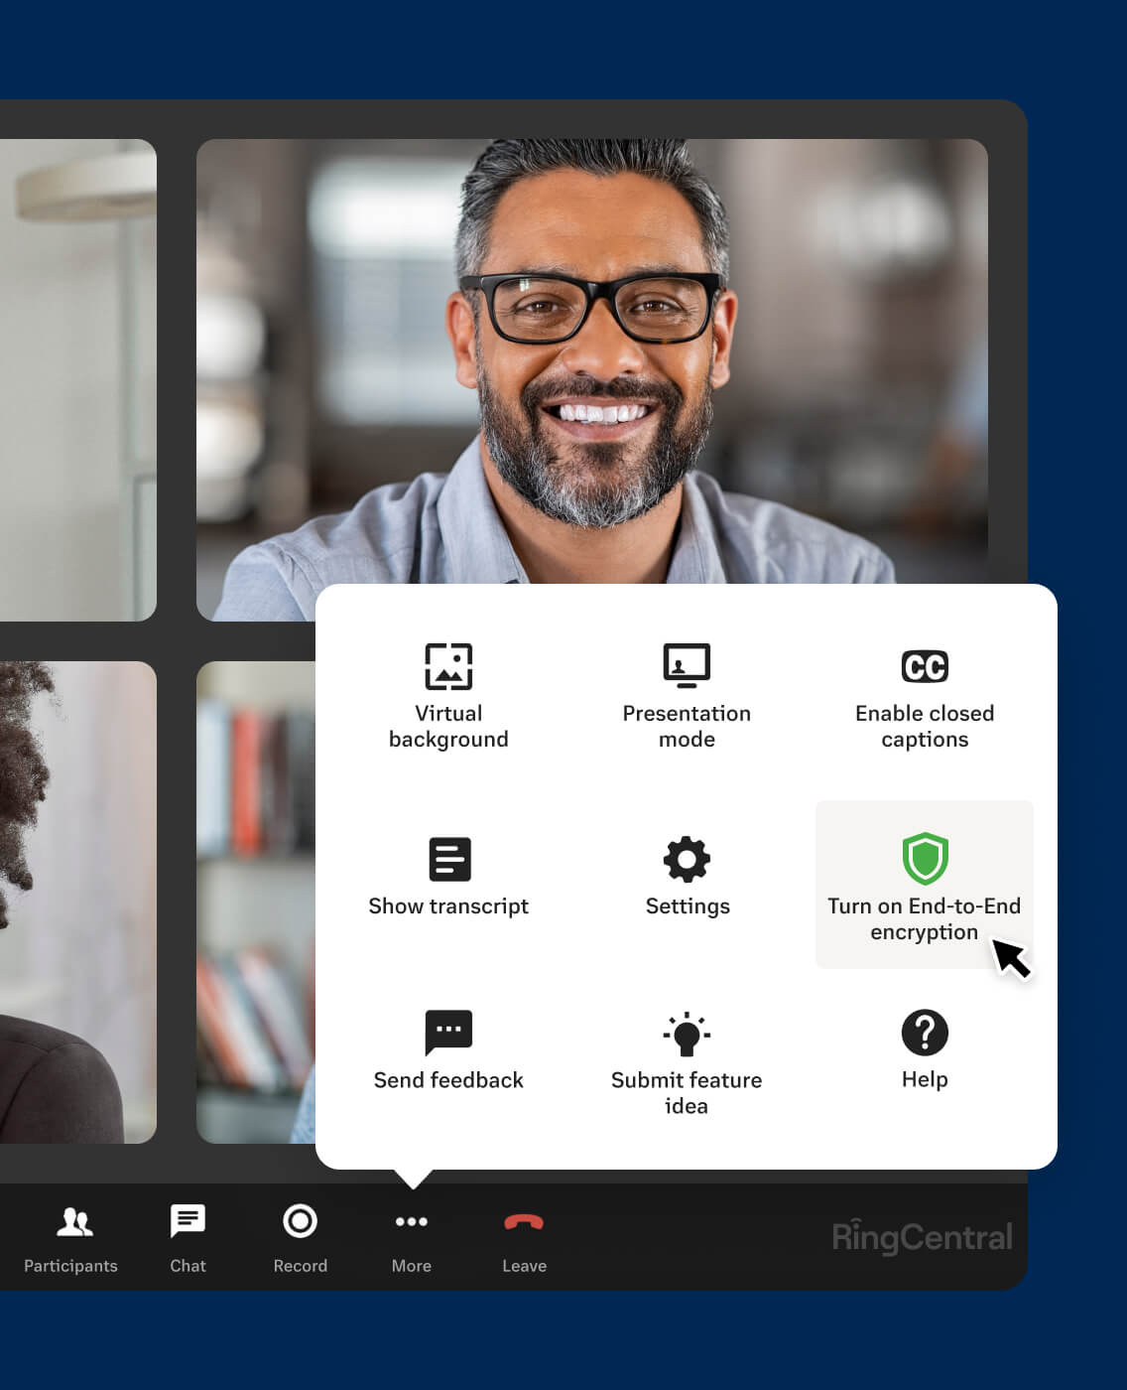Click the RingCentral logo
1127x1390 pixels.
coord(921,1236)
